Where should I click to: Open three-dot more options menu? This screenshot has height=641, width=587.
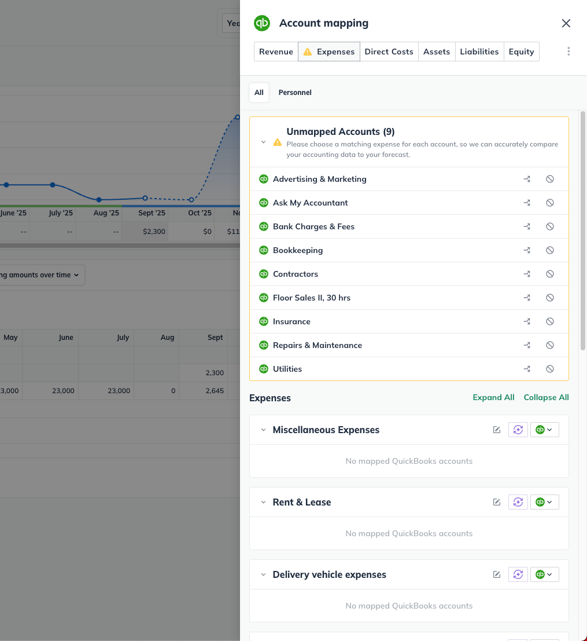click(568, 52)
